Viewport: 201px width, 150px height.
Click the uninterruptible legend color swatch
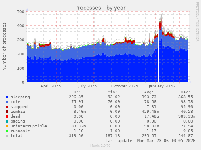point(7,126)
